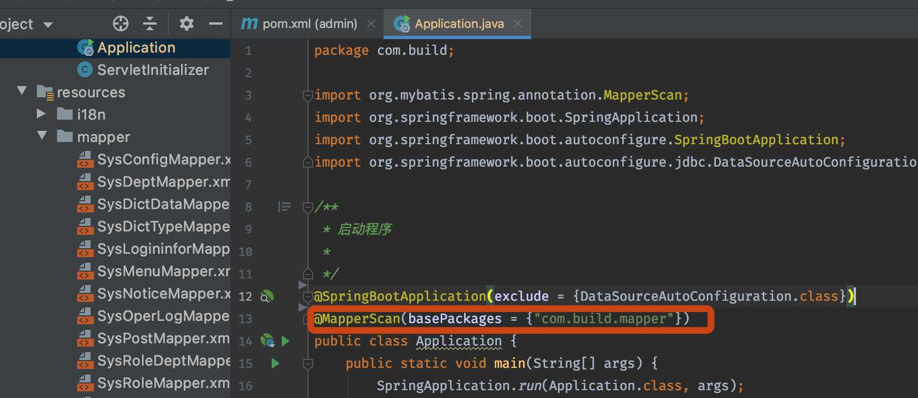Click the run arrow on line 14

pyautogui.click(x=286, y=340)
